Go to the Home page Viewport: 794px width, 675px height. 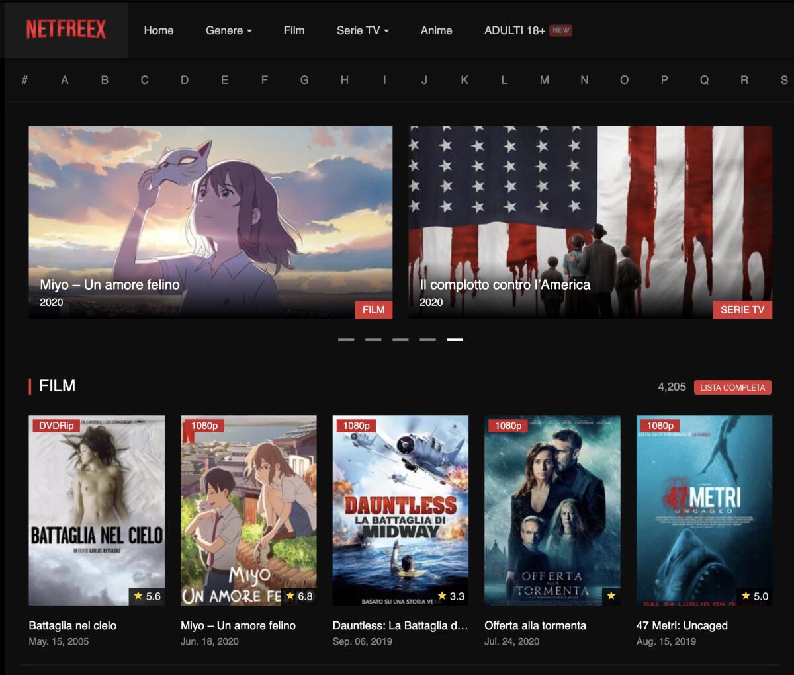[x=159, y=30]
